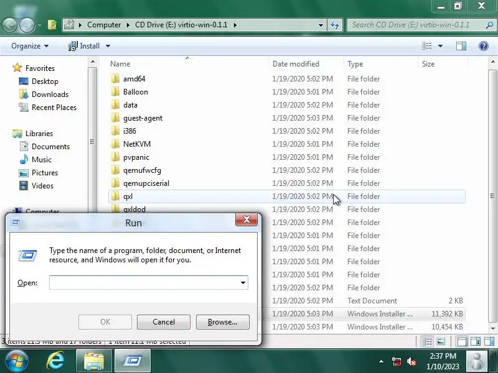The image size is (498, 373).
Task: Select the Windows Installer 10,454 KB row
Action: 363,327
